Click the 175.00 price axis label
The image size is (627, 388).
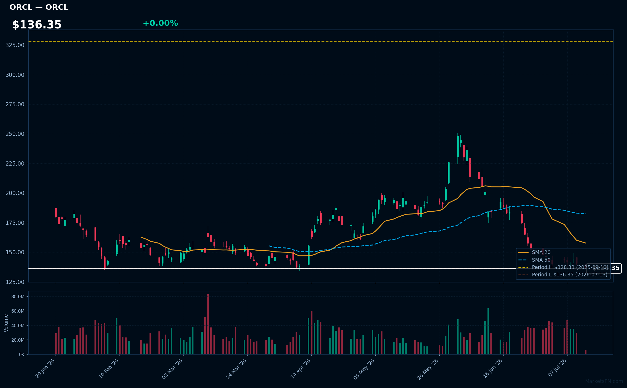point(15,223)
